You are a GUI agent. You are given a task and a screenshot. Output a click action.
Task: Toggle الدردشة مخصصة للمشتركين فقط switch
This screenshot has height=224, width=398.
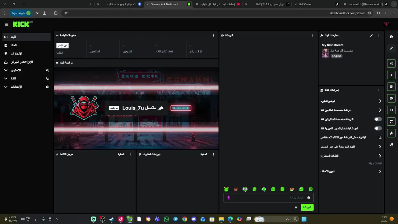[378, 119]
